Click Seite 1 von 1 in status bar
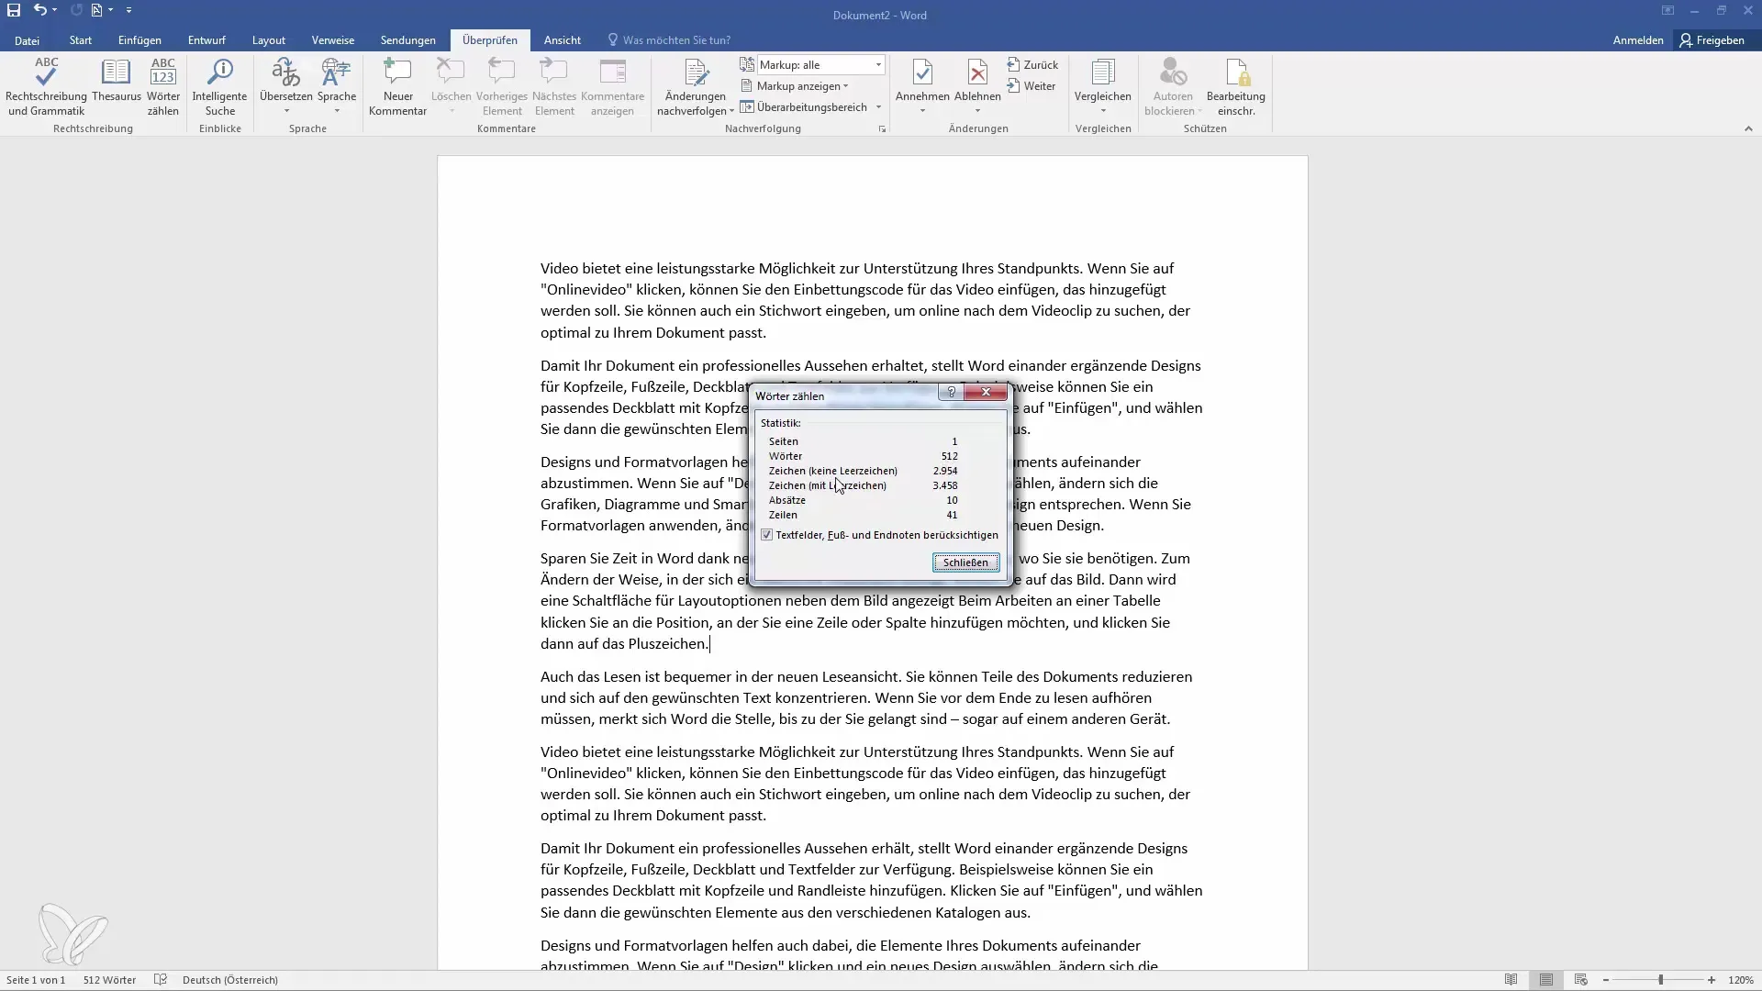 [x=36, y=980]
